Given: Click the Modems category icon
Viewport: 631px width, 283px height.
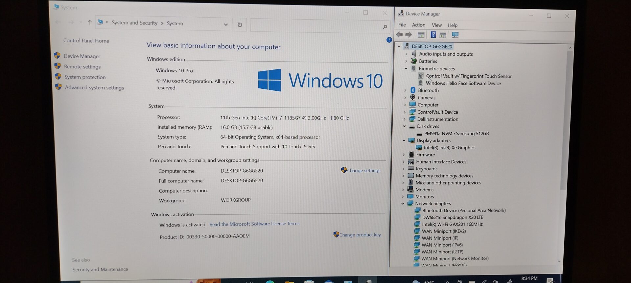Looking at the screenshot, I should point(410,189).
